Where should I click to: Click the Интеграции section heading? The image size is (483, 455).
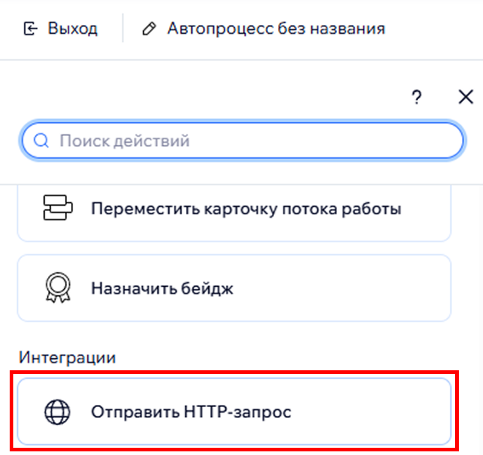(x=67, y=357)
